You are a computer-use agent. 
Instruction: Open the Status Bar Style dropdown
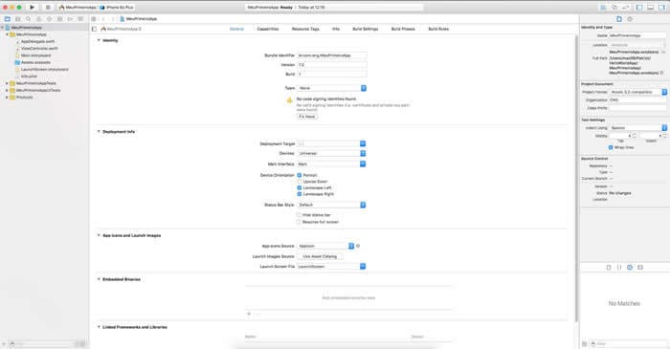click(331, 205)
